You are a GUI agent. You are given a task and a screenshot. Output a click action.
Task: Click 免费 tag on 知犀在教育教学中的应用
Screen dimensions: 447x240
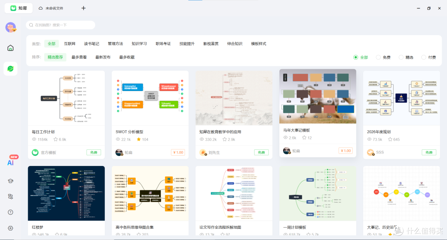[262, 153]
